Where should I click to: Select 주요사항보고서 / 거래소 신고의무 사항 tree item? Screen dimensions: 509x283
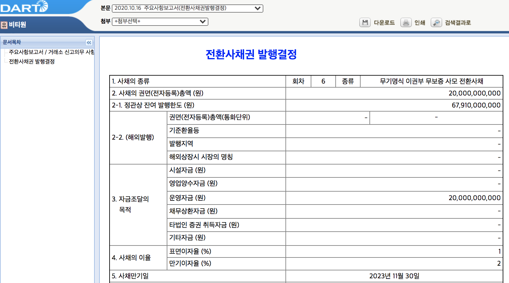(x=51, y=52)
